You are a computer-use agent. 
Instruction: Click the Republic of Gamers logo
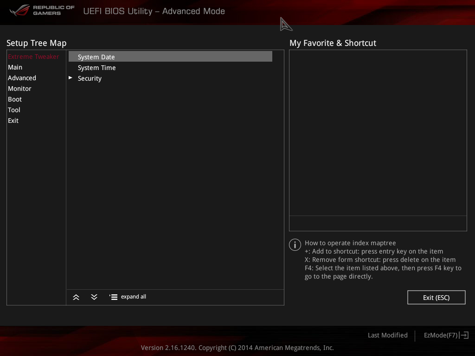coord(42,10)
